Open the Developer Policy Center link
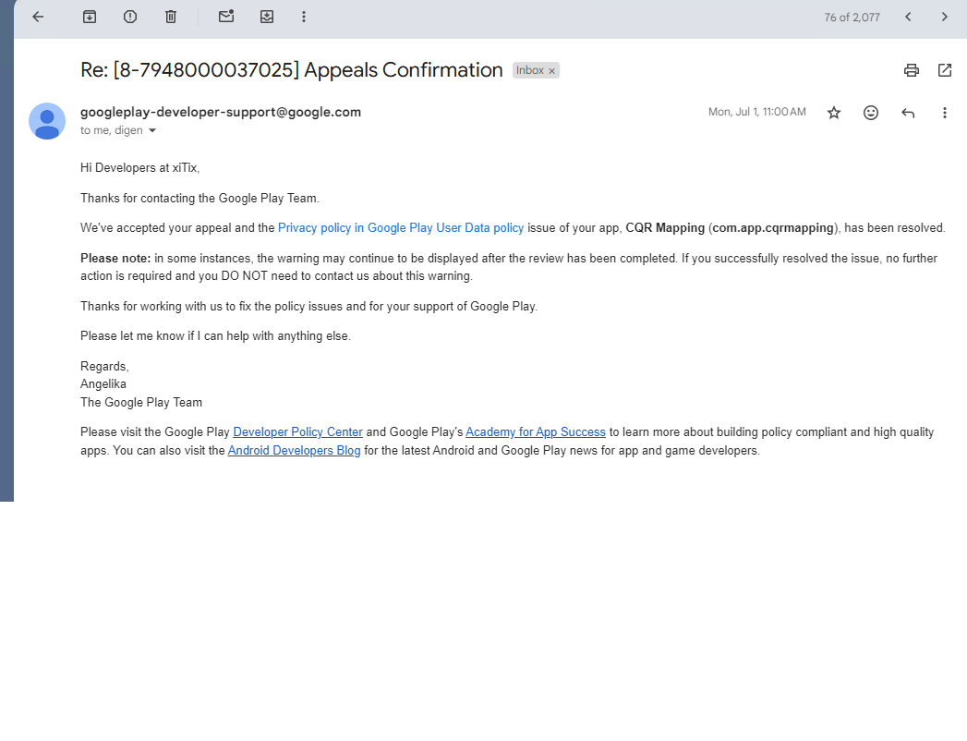 pos(297,432)
